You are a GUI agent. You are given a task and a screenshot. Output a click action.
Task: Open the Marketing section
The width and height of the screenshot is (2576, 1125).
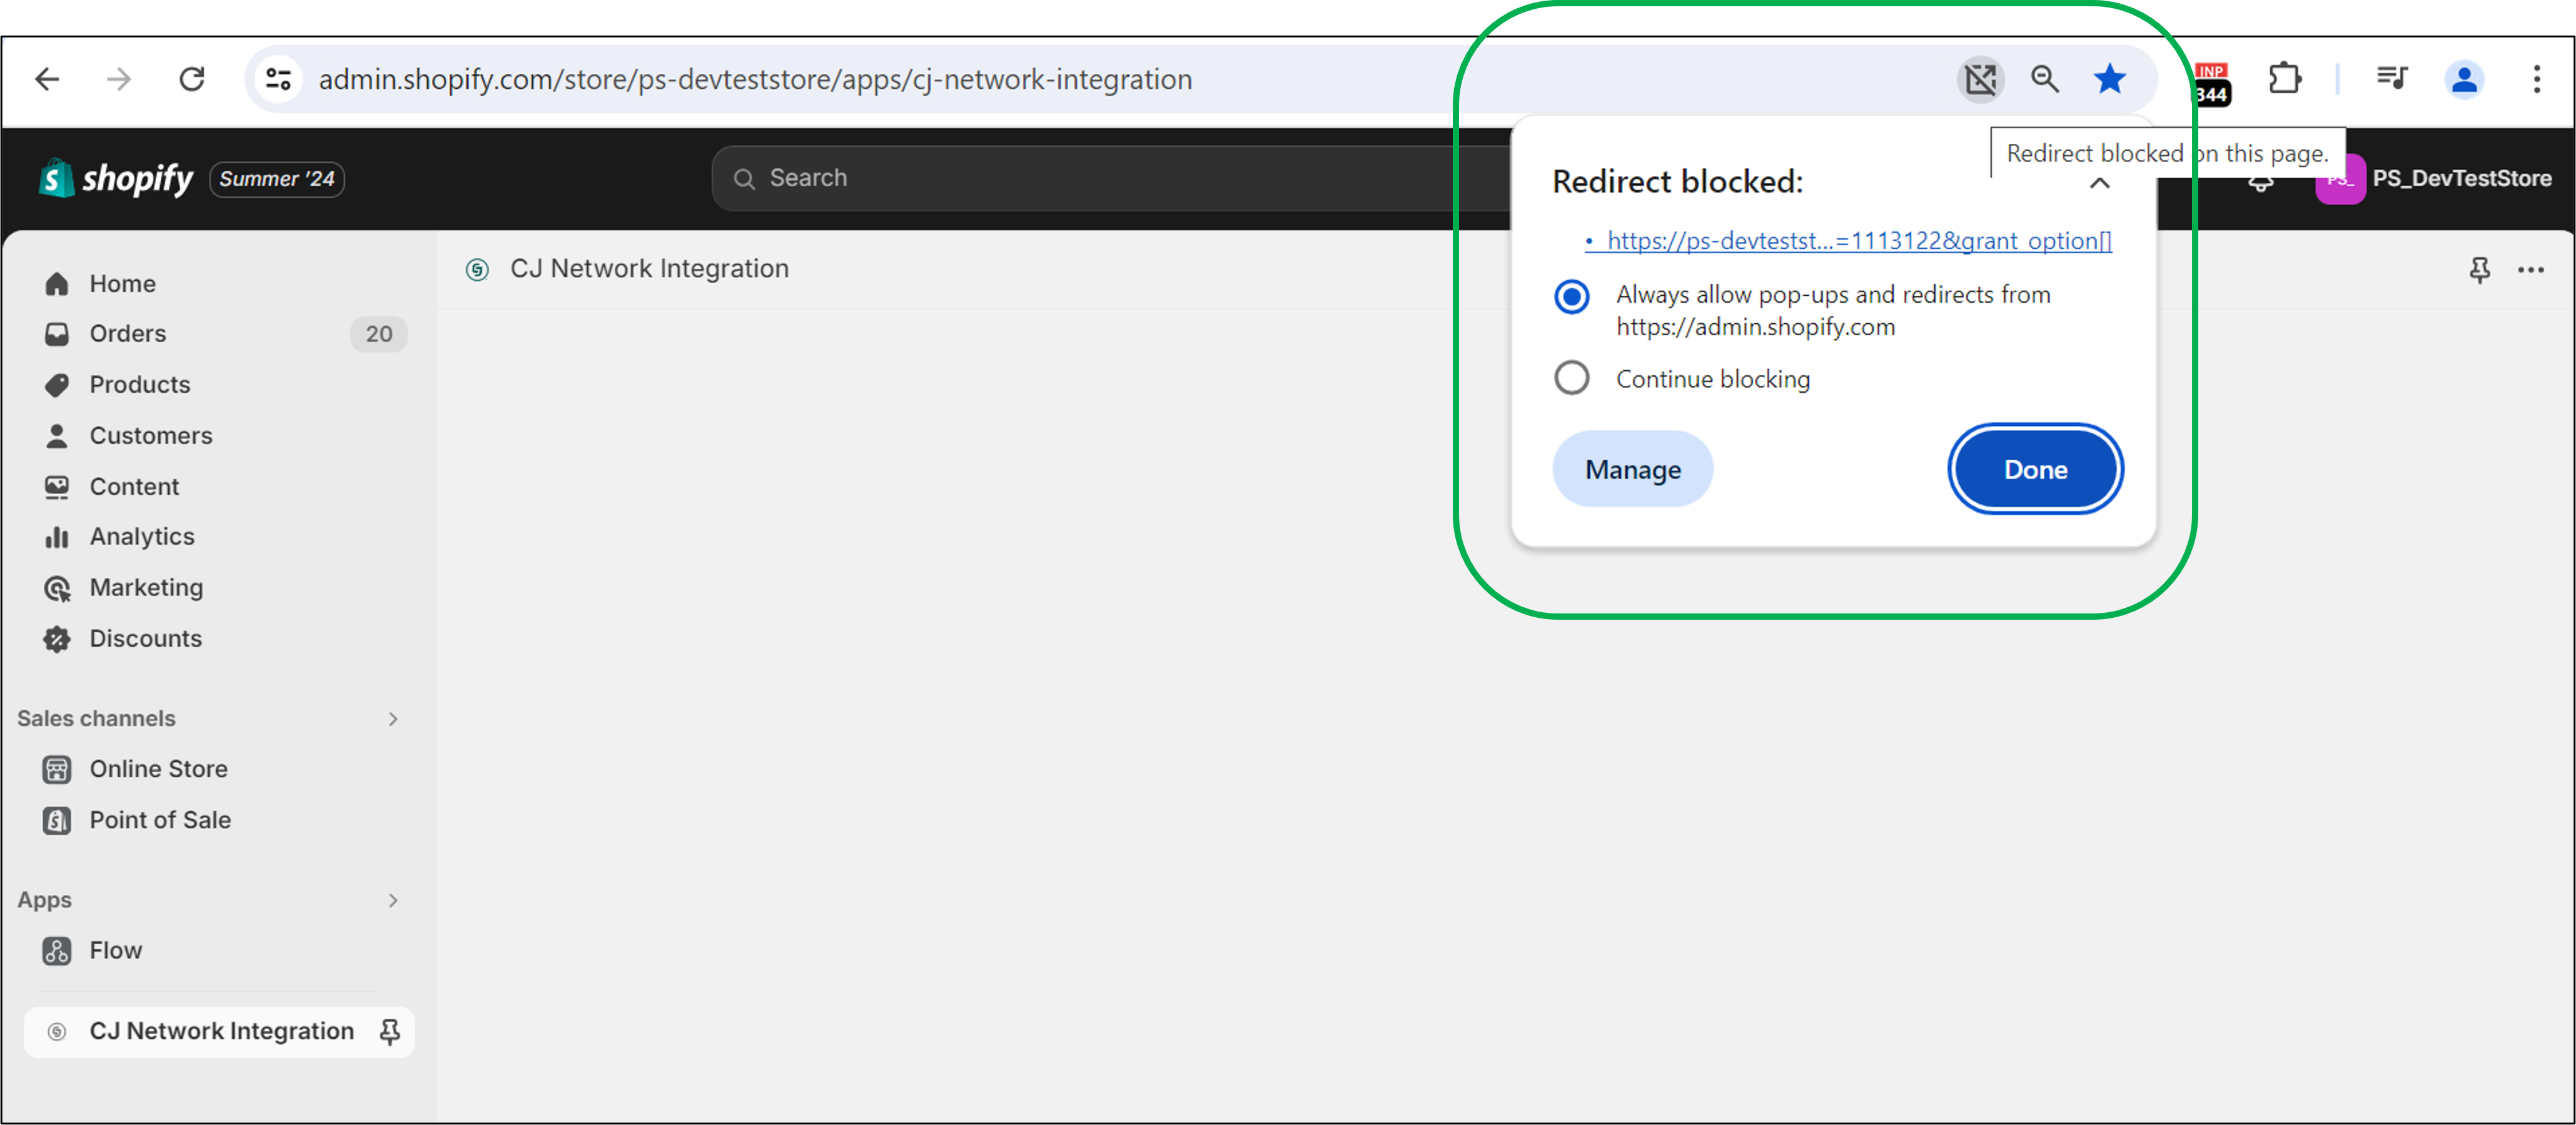146,587
